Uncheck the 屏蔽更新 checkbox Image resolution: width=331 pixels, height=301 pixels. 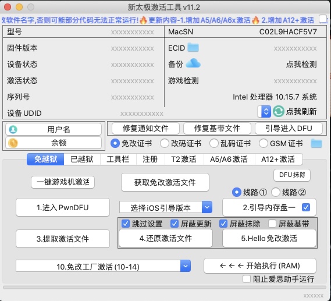[x=175, y=224]
